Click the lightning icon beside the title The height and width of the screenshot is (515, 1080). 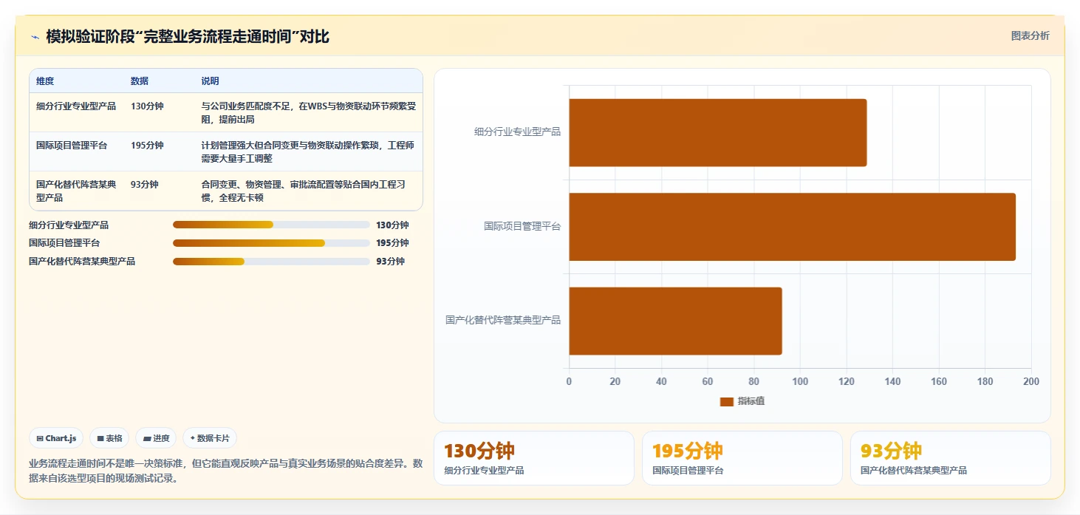click(x=35, y=37)
